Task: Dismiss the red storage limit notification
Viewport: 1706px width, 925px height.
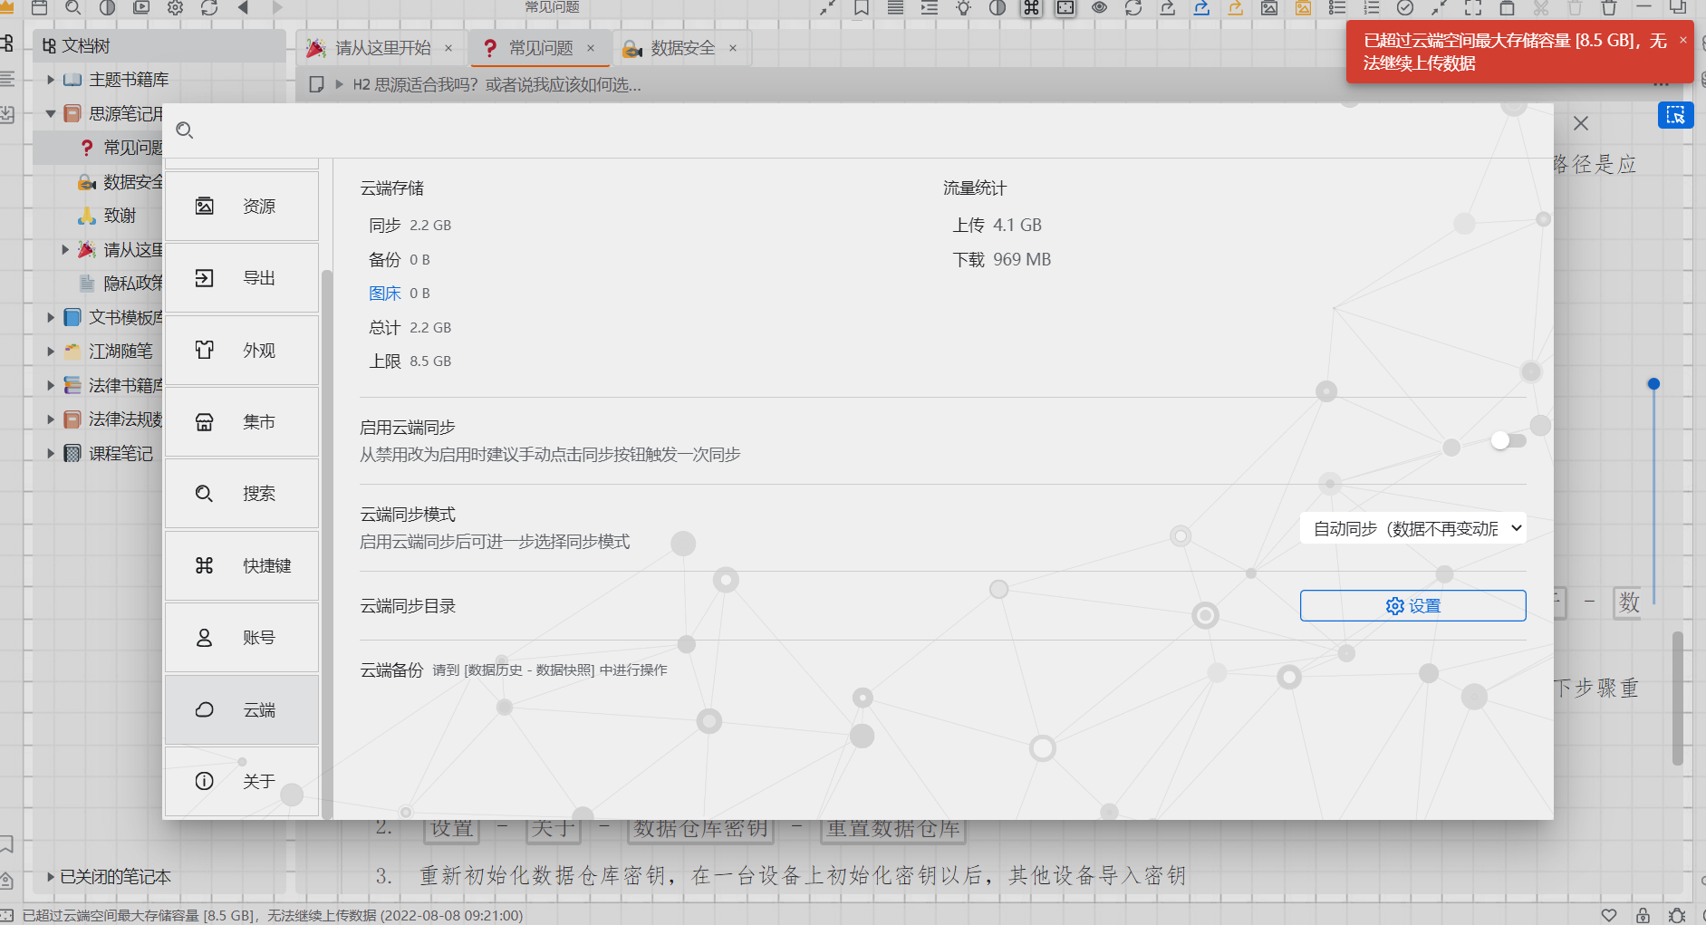Action: [1682, 40]
